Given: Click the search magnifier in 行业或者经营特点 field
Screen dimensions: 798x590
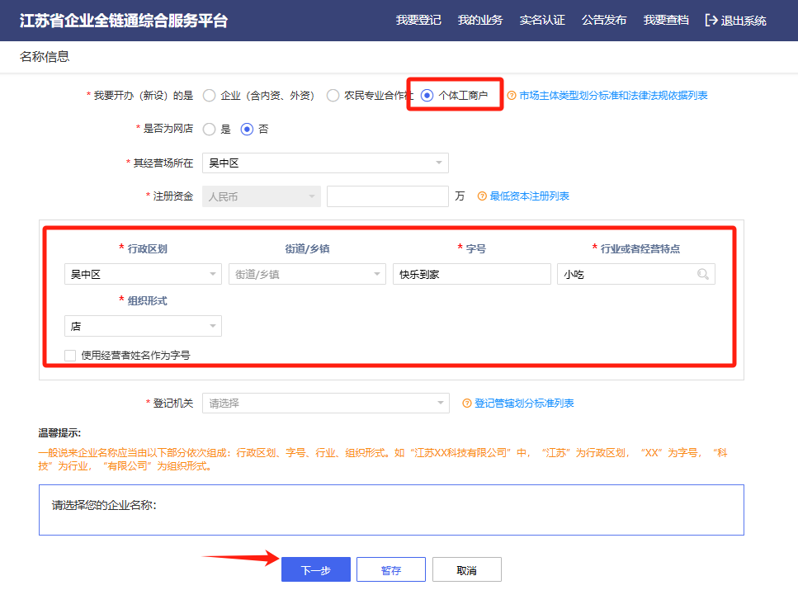Looking at the screenshot, I should click(703, 275).
